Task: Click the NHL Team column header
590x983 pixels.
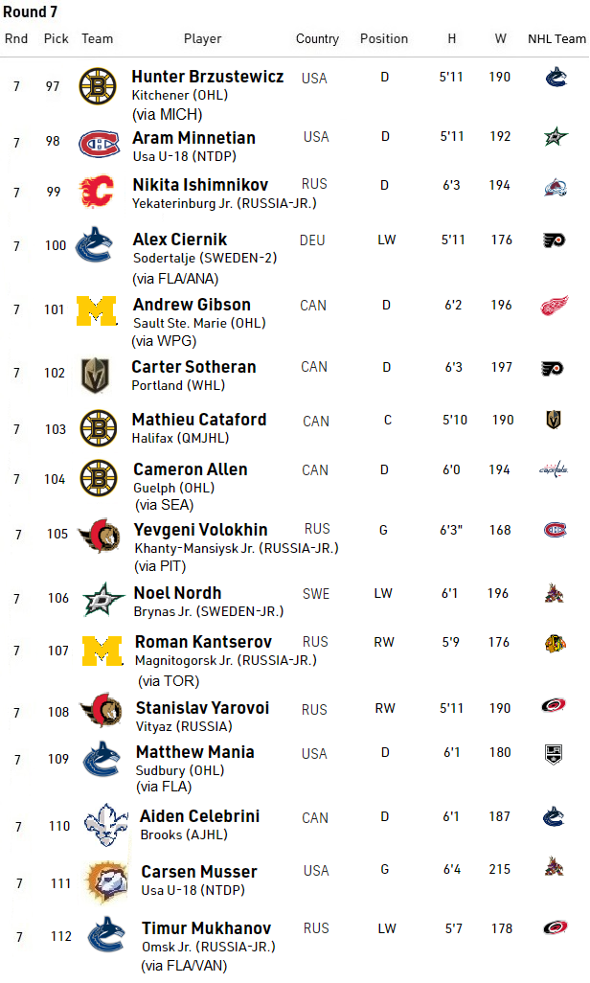Action: (556, 39)
